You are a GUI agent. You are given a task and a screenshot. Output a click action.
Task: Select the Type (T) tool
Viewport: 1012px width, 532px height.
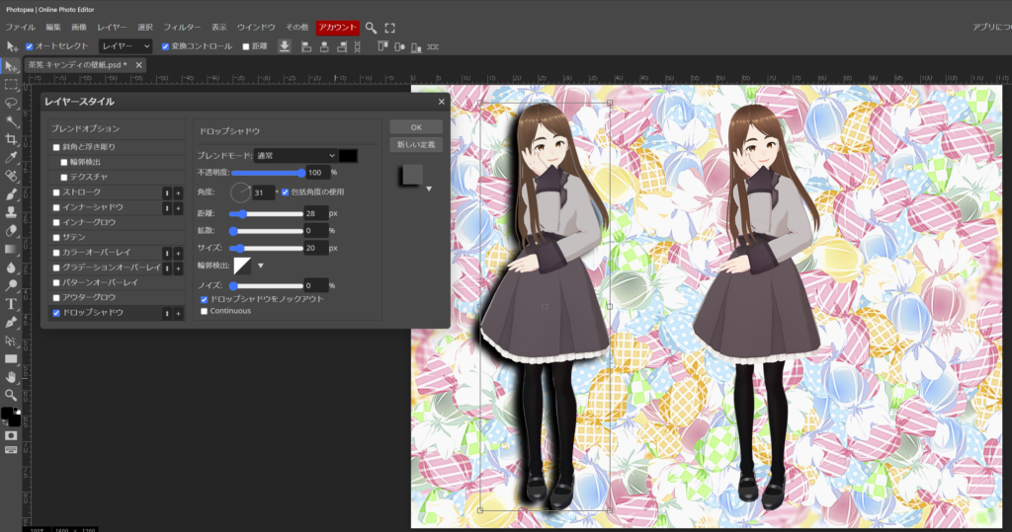click(12, 303)
